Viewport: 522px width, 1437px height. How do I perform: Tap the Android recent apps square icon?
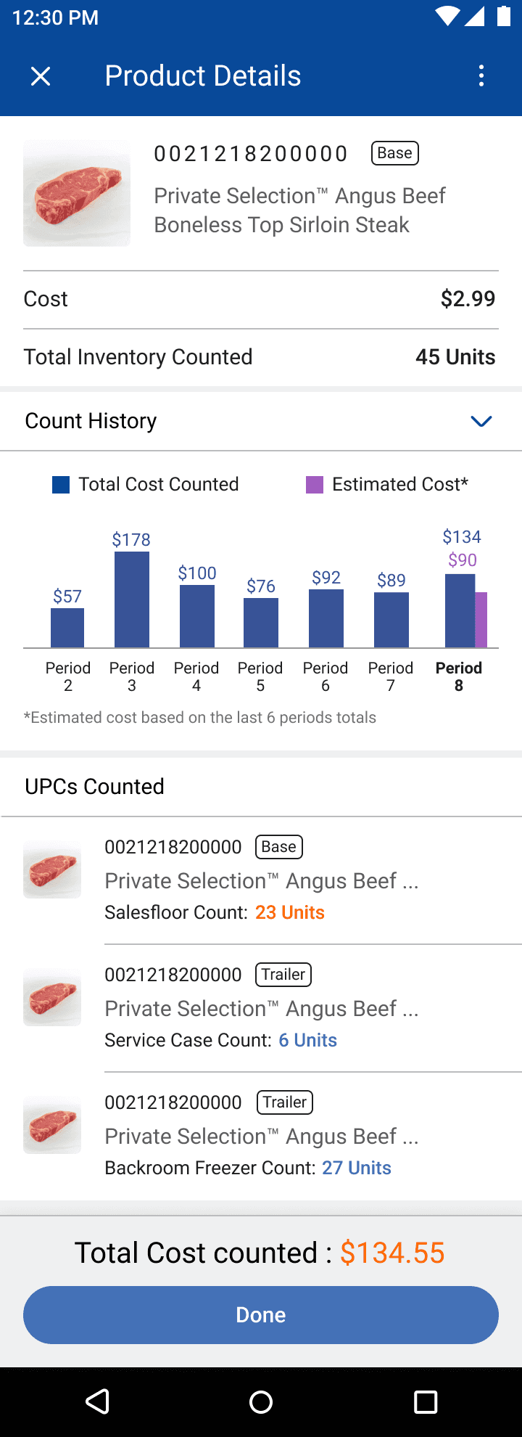click(x=426, y=1401)
